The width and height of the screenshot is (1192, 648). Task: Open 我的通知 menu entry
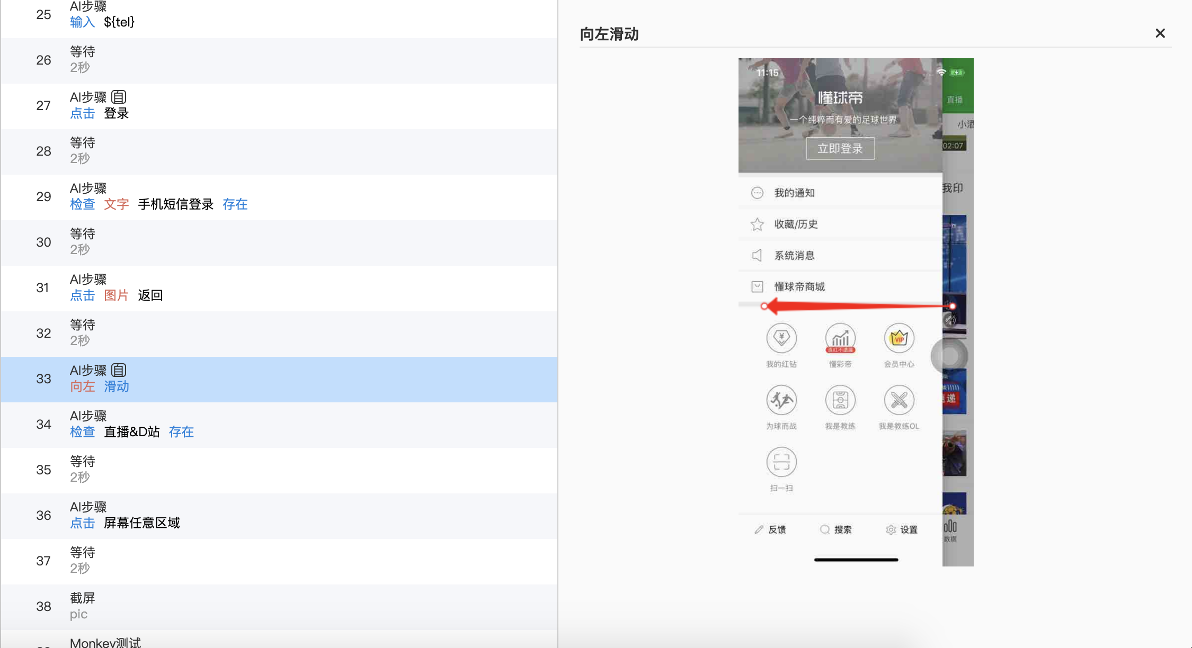tap(795, 193)
